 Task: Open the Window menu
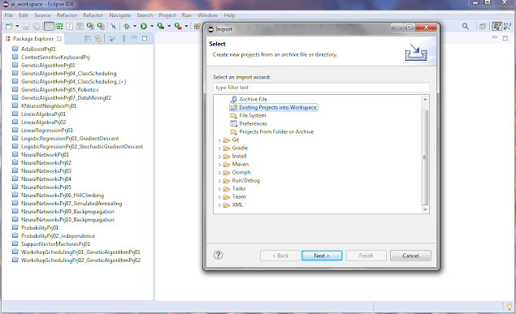pyautogui.click(x=208, y=15)
